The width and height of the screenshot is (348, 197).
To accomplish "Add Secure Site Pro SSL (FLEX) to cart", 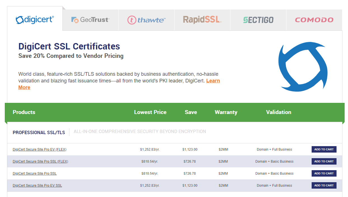I will click(x=324, y=162).
